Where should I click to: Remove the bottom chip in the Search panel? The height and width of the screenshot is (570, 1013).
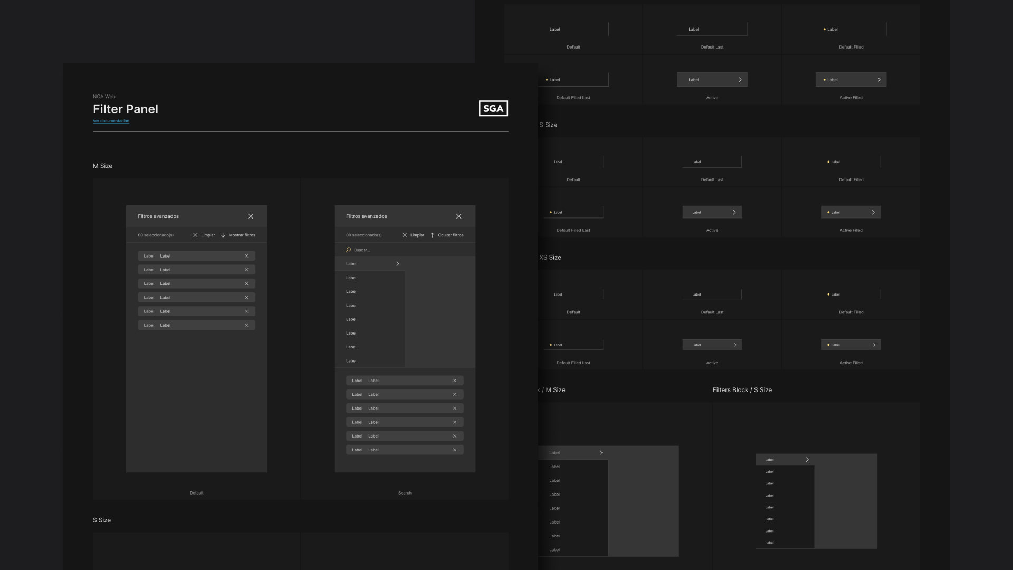tap(455, 450)
